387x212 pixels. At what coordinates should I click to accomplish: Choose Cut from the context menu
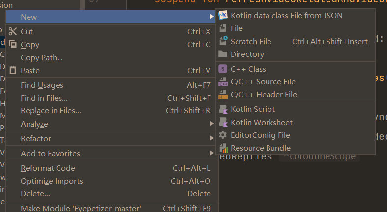pos(111,31)
